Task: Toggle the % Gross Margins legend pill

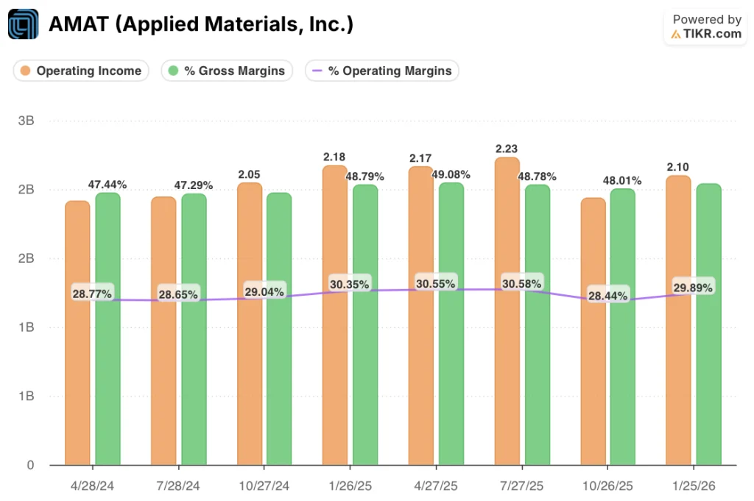Action: (x=227, y=71)
